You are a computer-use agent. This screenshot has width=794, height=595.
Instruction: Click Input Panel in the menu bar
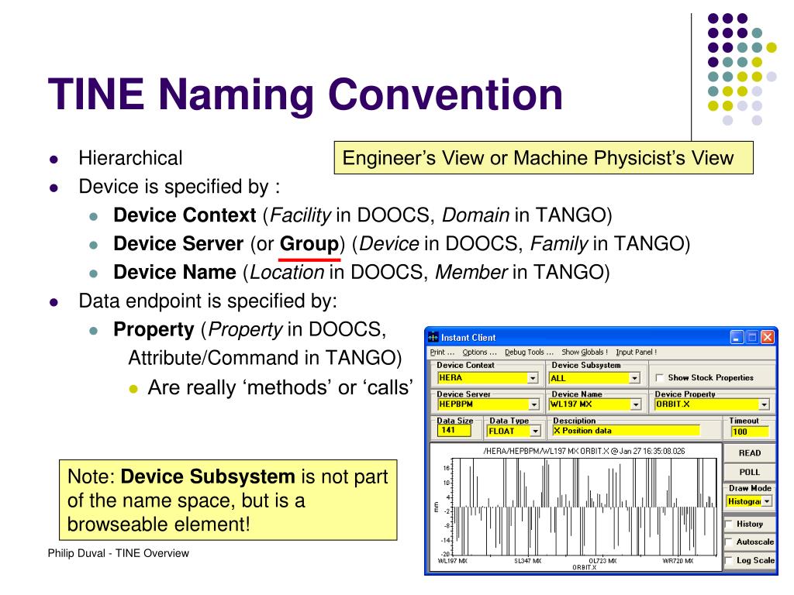tap(636, 353)
